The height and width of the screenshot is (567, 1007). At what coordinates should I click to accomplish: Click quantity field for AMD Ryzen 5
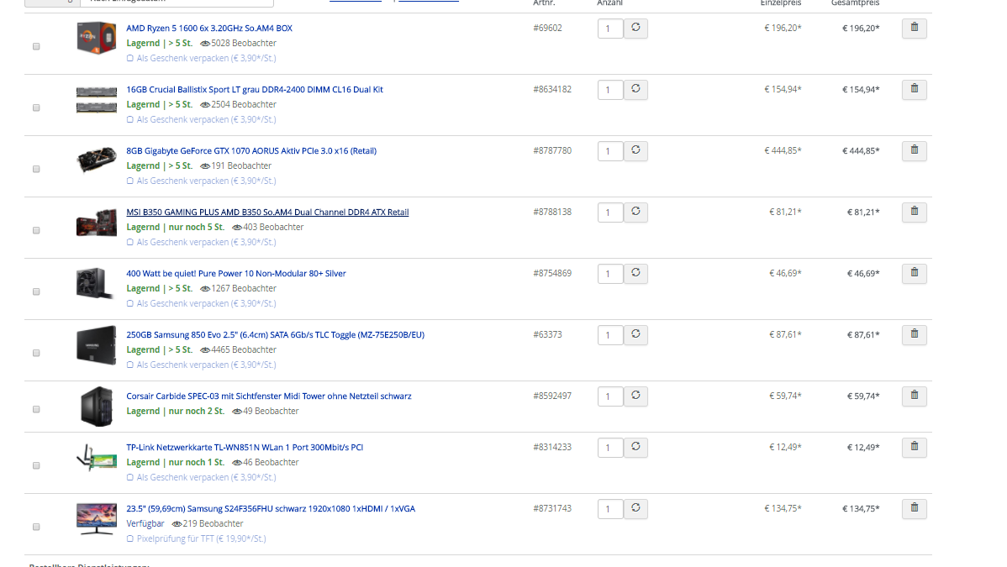coord(610,29)
